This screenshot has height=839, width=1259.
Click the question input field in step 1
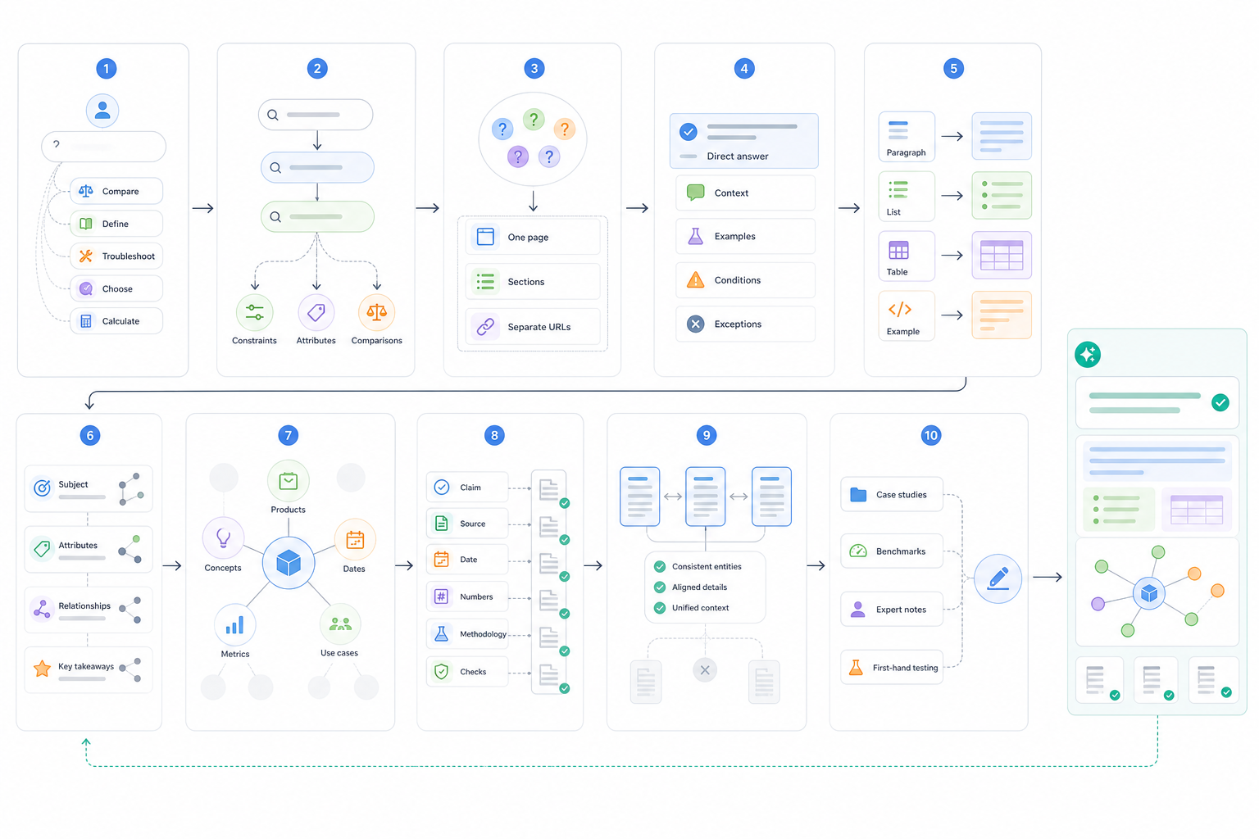104,147
